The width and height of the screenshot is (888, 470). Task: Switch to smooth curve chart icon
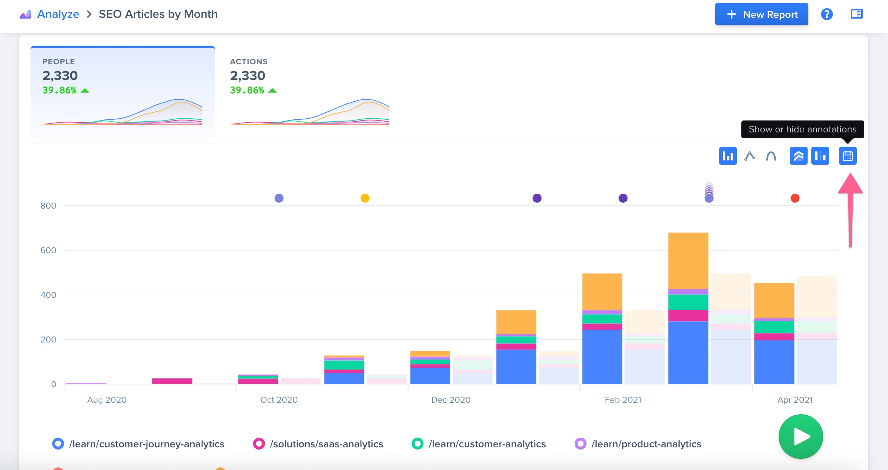[771, 156]
